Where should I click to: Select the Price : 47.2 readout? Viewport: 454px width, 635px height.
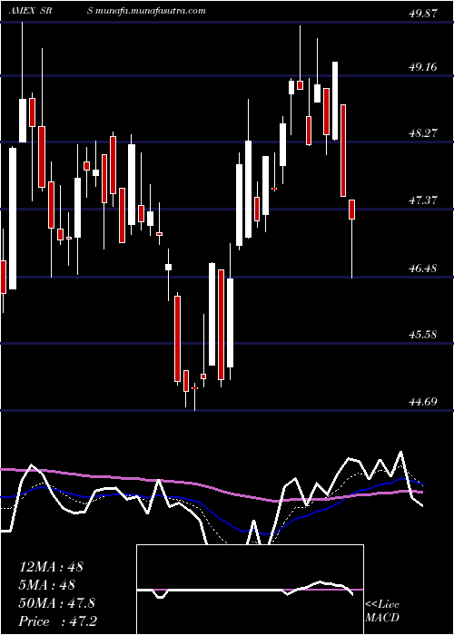[58, 621]
